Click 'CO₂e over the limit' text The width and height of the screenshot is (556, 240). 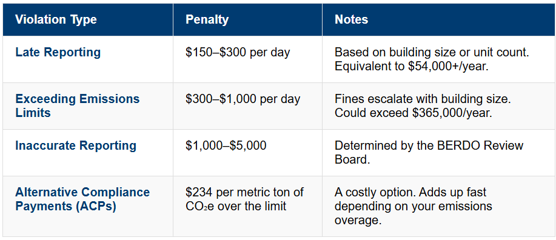pyautogui.click(x=236, y=206)
